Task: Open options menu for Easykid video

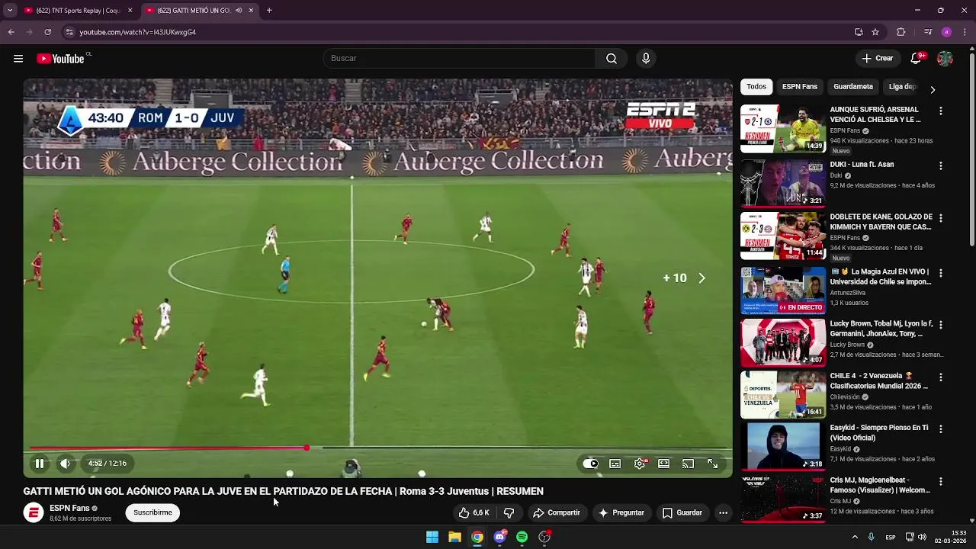Action: (940, 429)
